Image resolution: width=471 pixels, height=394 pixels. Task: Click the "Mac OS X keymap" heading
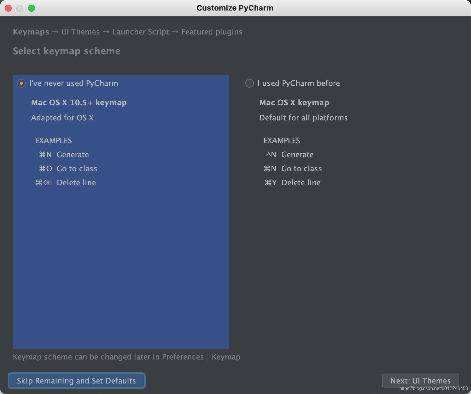[294, 103]
